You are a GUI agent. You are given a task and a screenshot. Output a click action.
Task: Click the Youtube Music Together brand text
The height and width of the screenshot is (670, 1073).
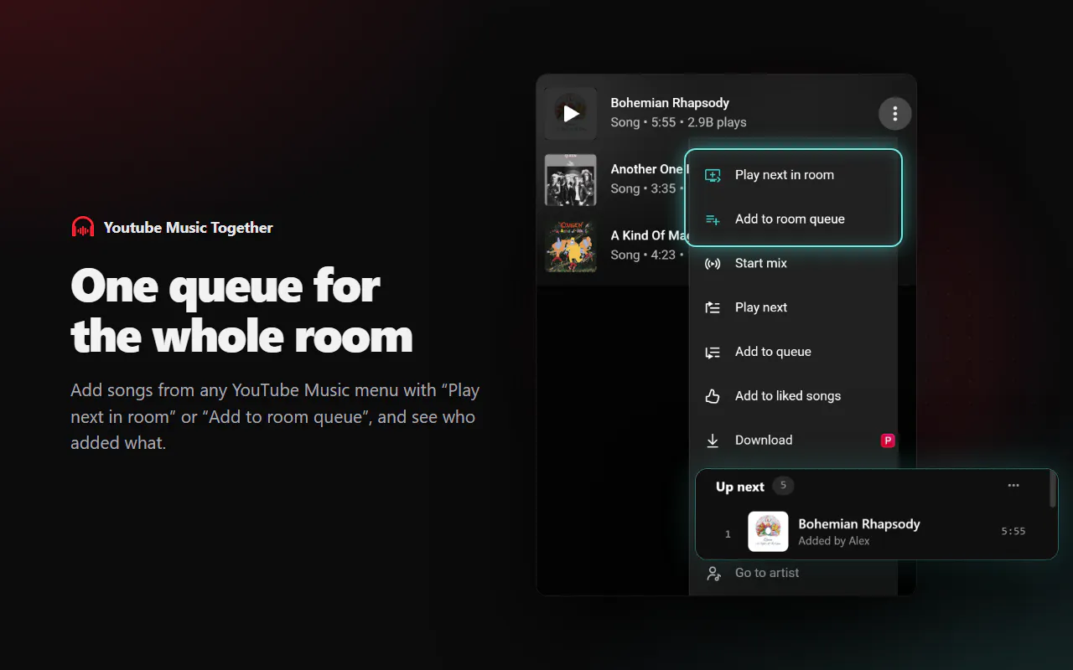coord(189,228)
